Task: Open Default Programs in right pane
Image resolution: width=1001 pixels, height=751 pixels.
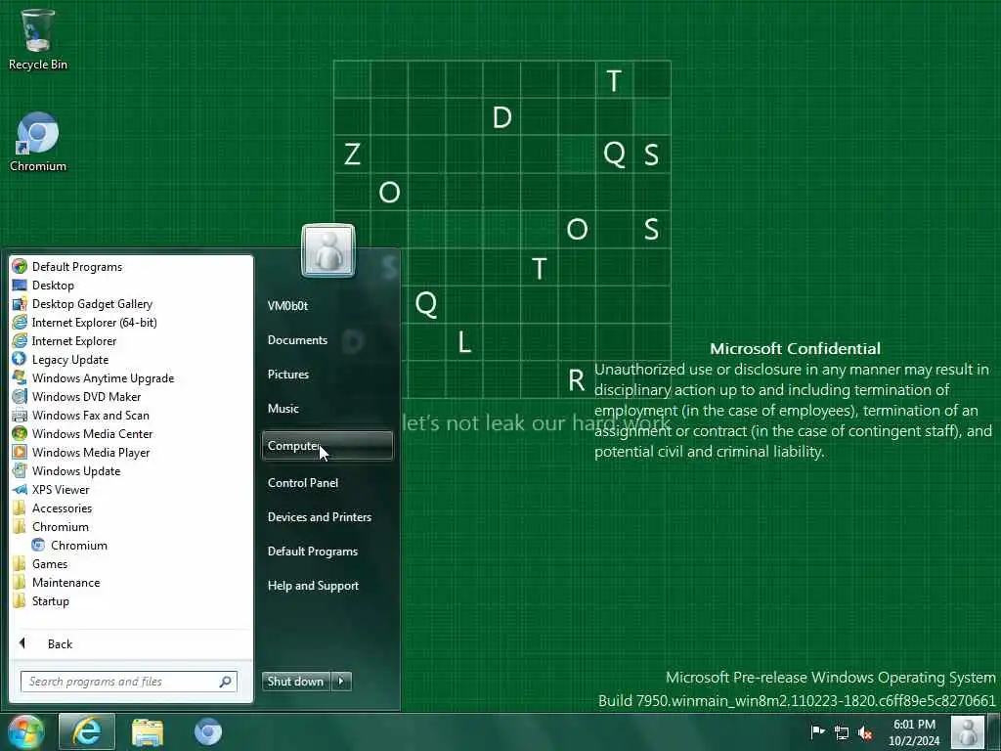Action: coord(312,551)
